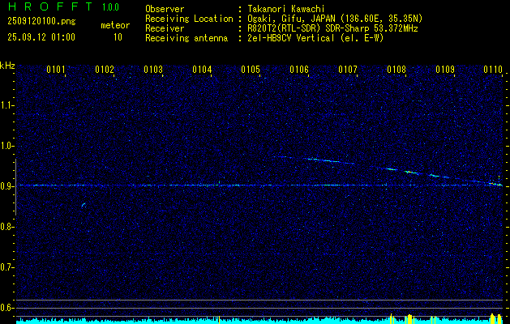Click the 0104 time marker

(x=202, y=70)
